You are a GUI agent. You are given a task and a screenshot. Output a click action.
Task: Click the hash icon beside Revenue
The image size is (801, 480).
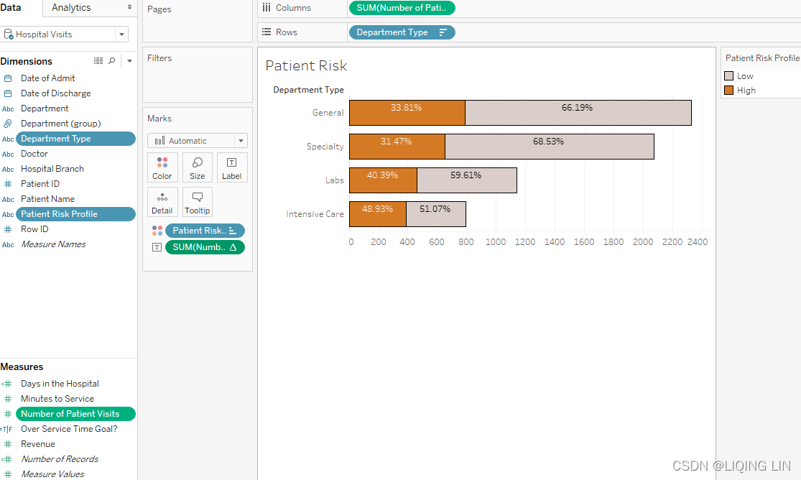(8, 444)
